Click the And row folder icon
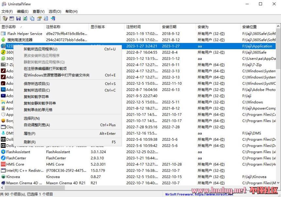 tap(3, 102)
